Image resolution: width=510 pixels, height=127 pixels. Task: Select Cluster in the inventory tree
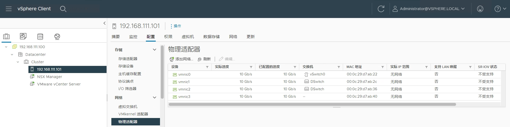37,62
